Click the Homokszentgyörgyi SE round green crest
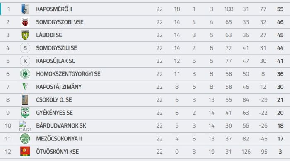 point(25,74)
